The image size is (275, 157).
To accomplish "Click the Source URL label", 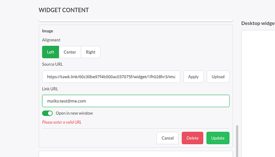I will tap(52, 64).
